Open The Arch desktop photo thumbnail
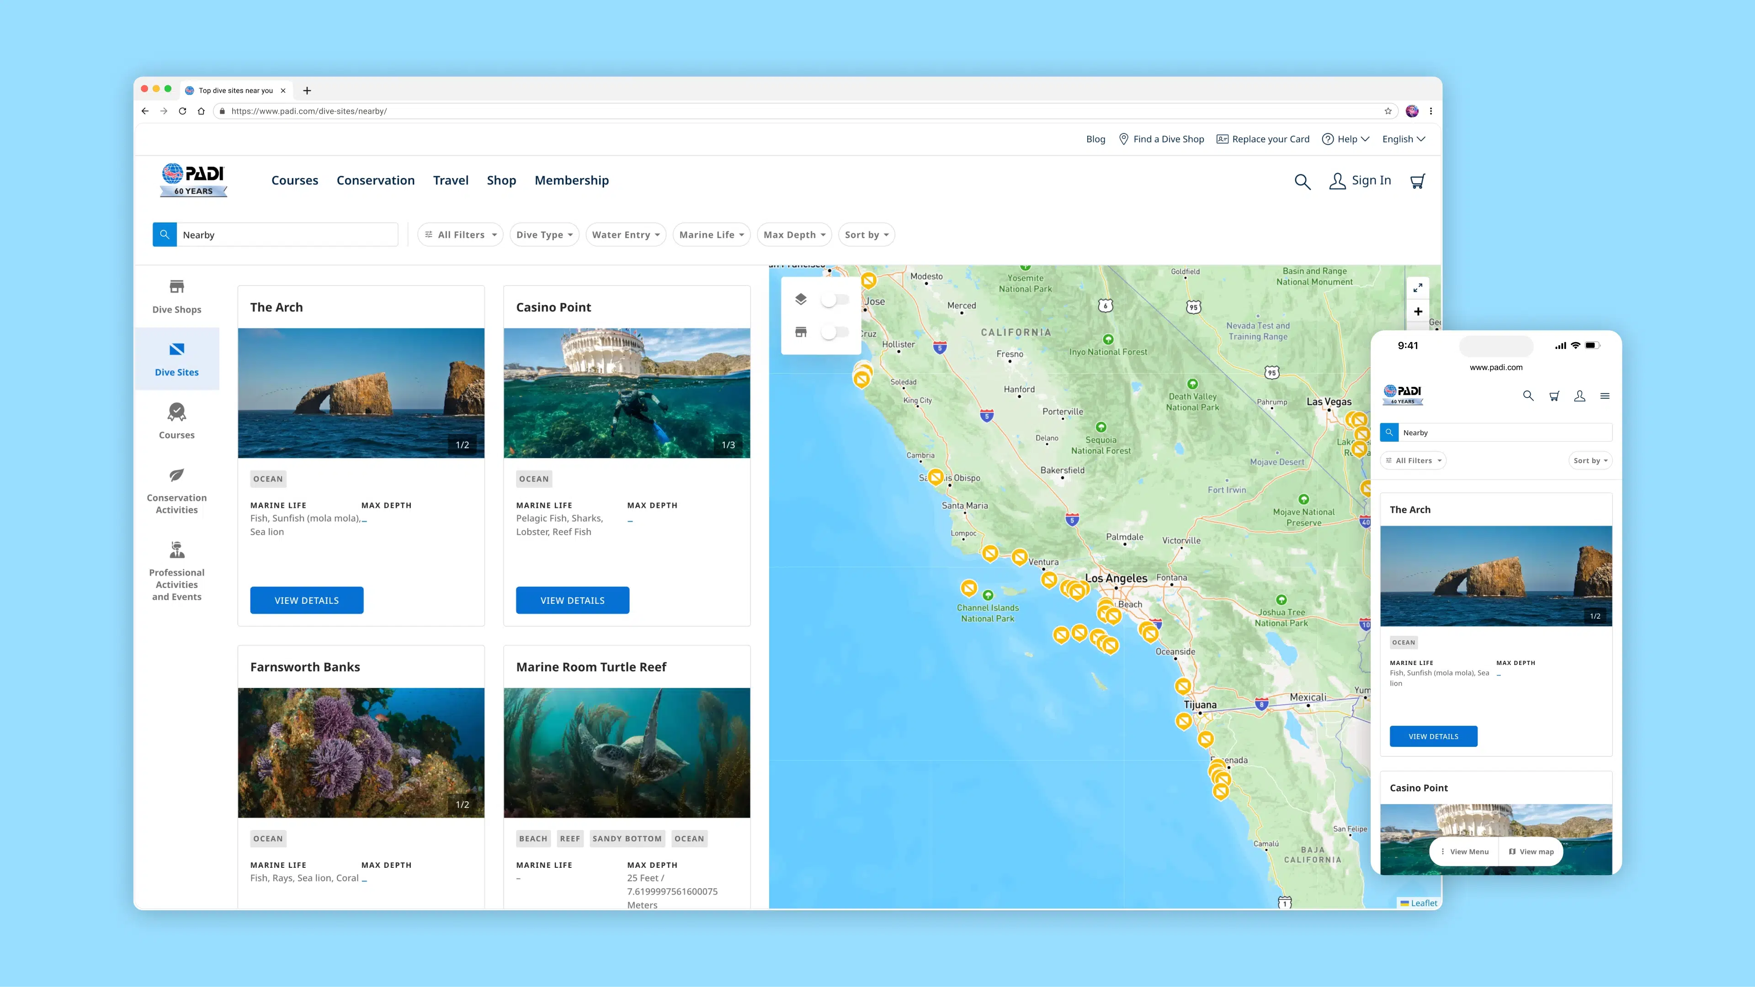Image resolution: width=1755 pixels, height=987 pixels. (x=361, y=393)
